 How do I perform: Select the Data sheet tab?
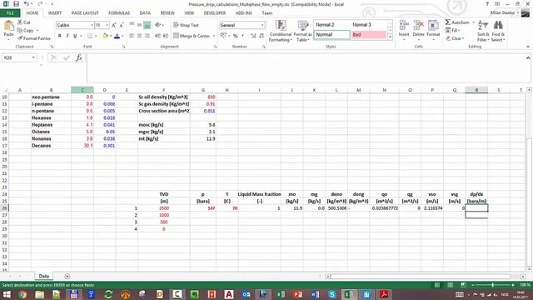[x=44, y=276]
